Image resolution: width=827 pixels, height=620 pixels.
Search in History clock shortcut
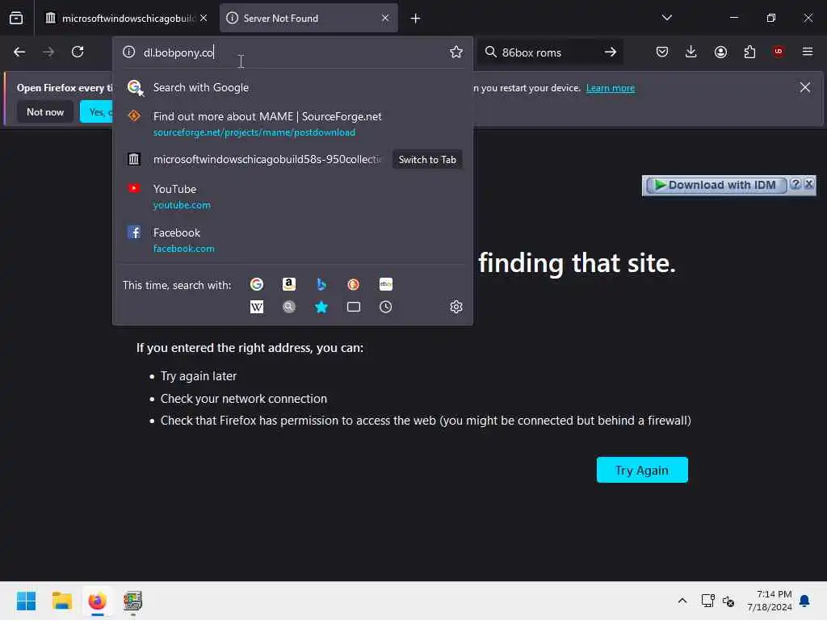click(x=385, y=307)
